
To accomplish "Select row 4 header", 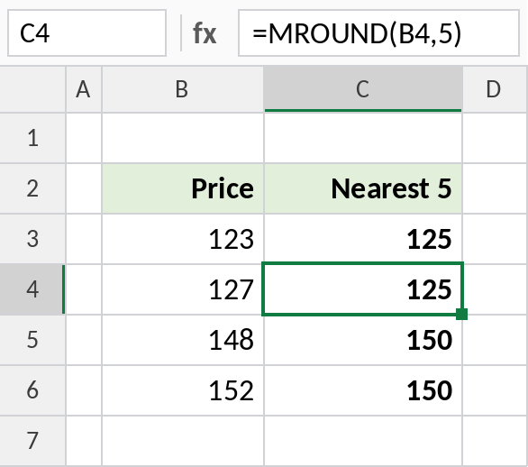I will tap(32, 289).
